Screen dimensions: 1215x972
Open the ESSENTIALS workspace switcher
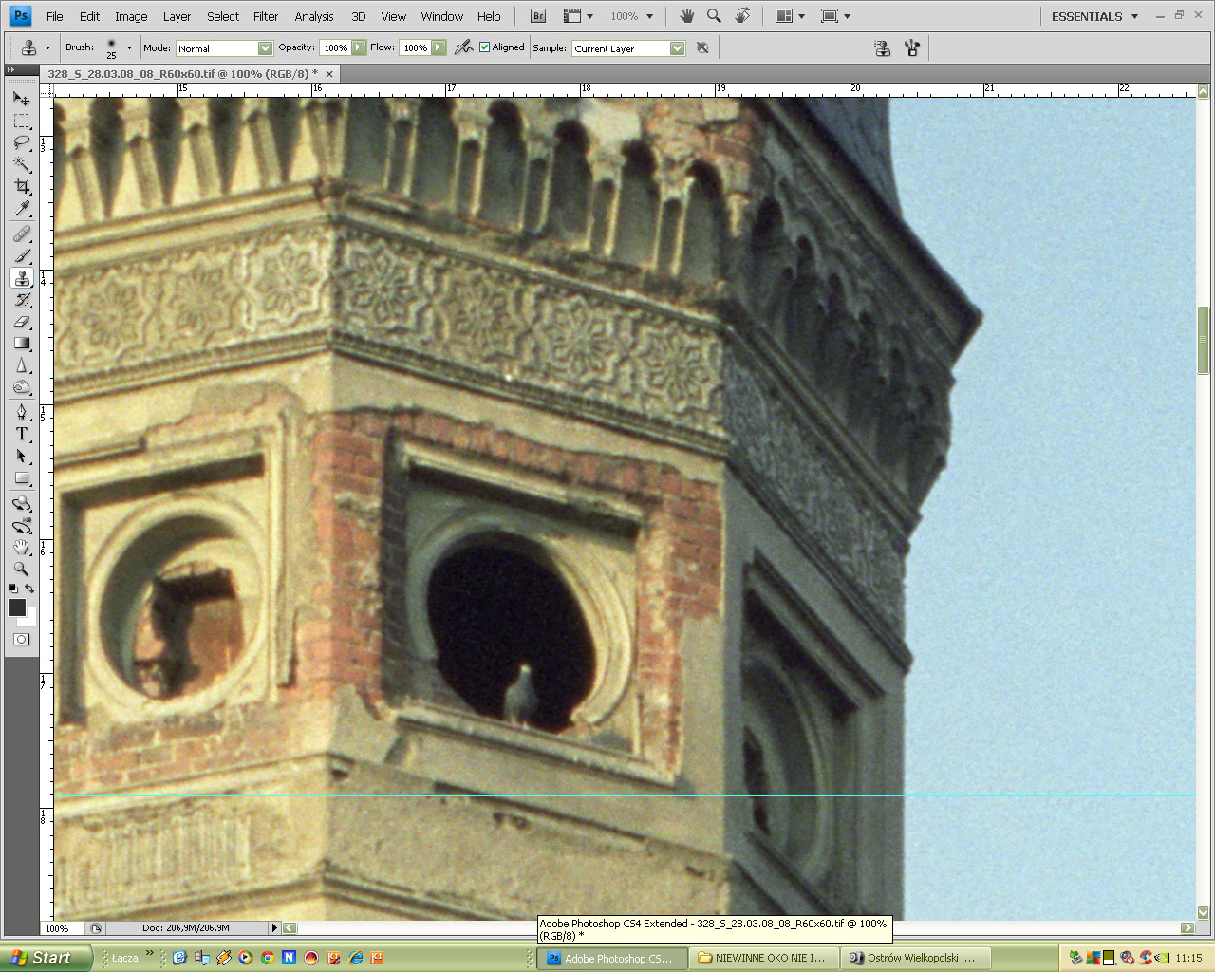coord(1094,16)
